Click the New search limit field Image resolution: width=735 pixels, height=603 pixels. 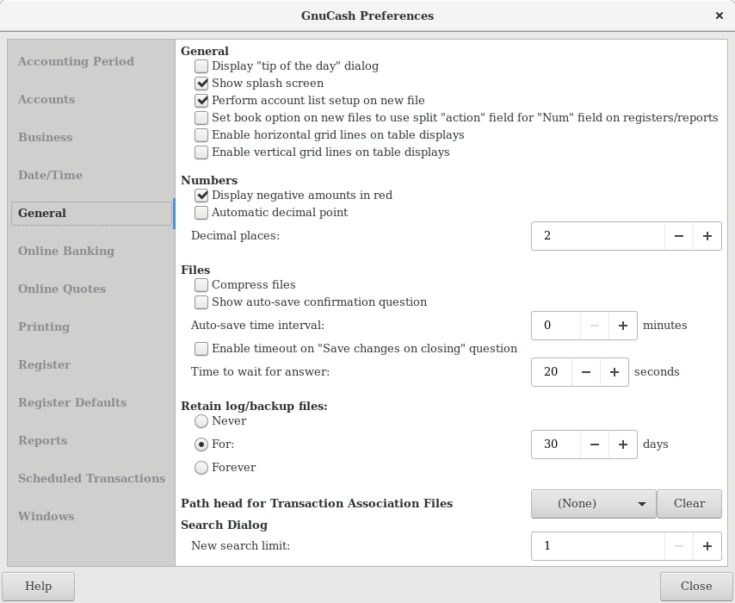[597, 546]
